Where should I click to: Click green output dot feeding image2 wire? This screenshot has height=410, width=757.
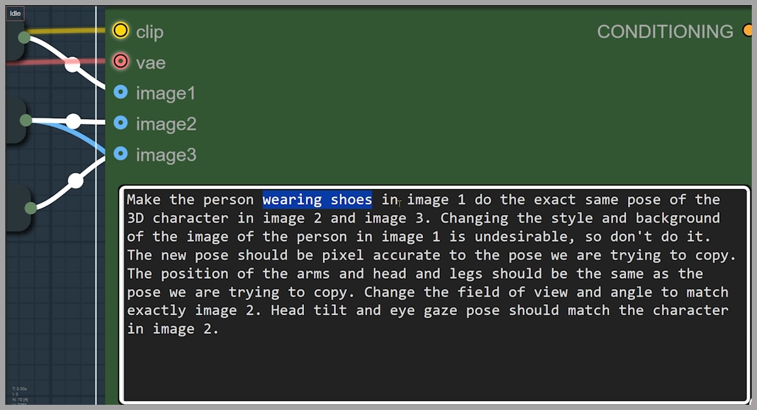(x=25, y=120)
